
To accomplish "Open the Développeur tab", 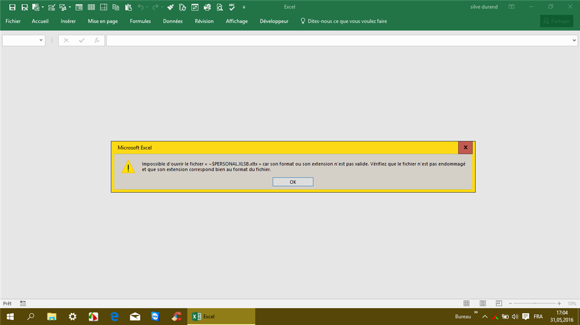I will [x=274, y=21].
